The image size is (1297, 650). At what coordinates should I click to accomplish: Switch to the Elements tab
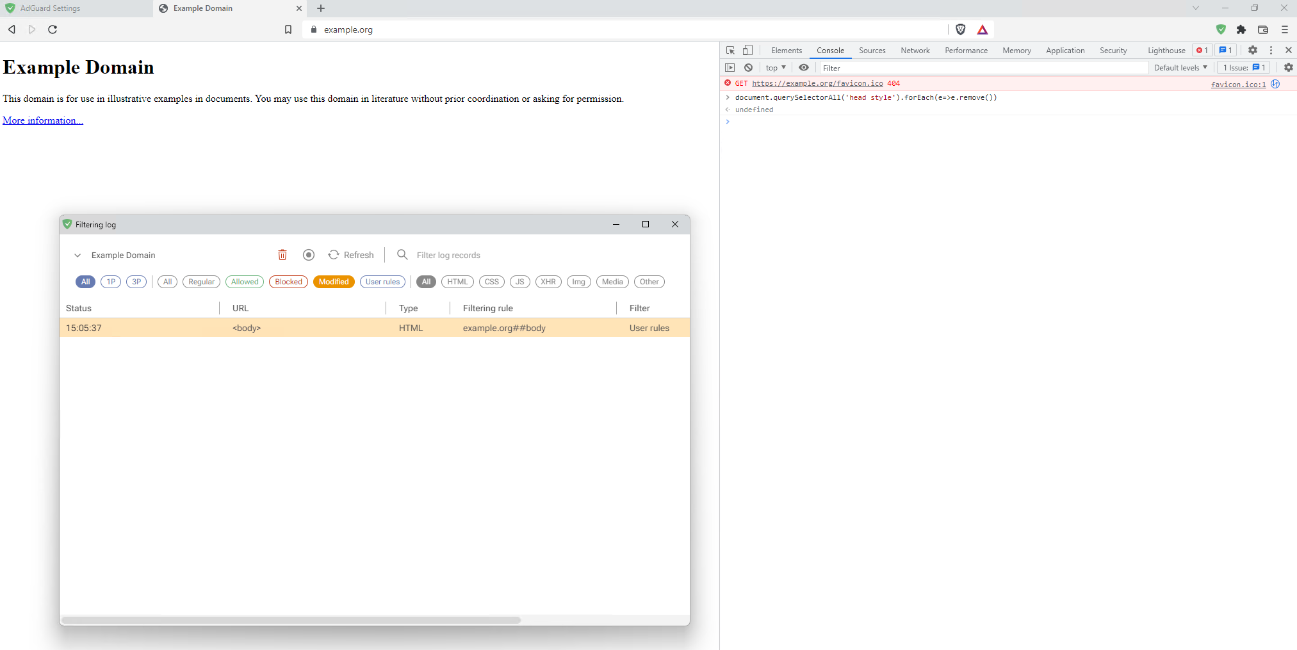[786, 50]
